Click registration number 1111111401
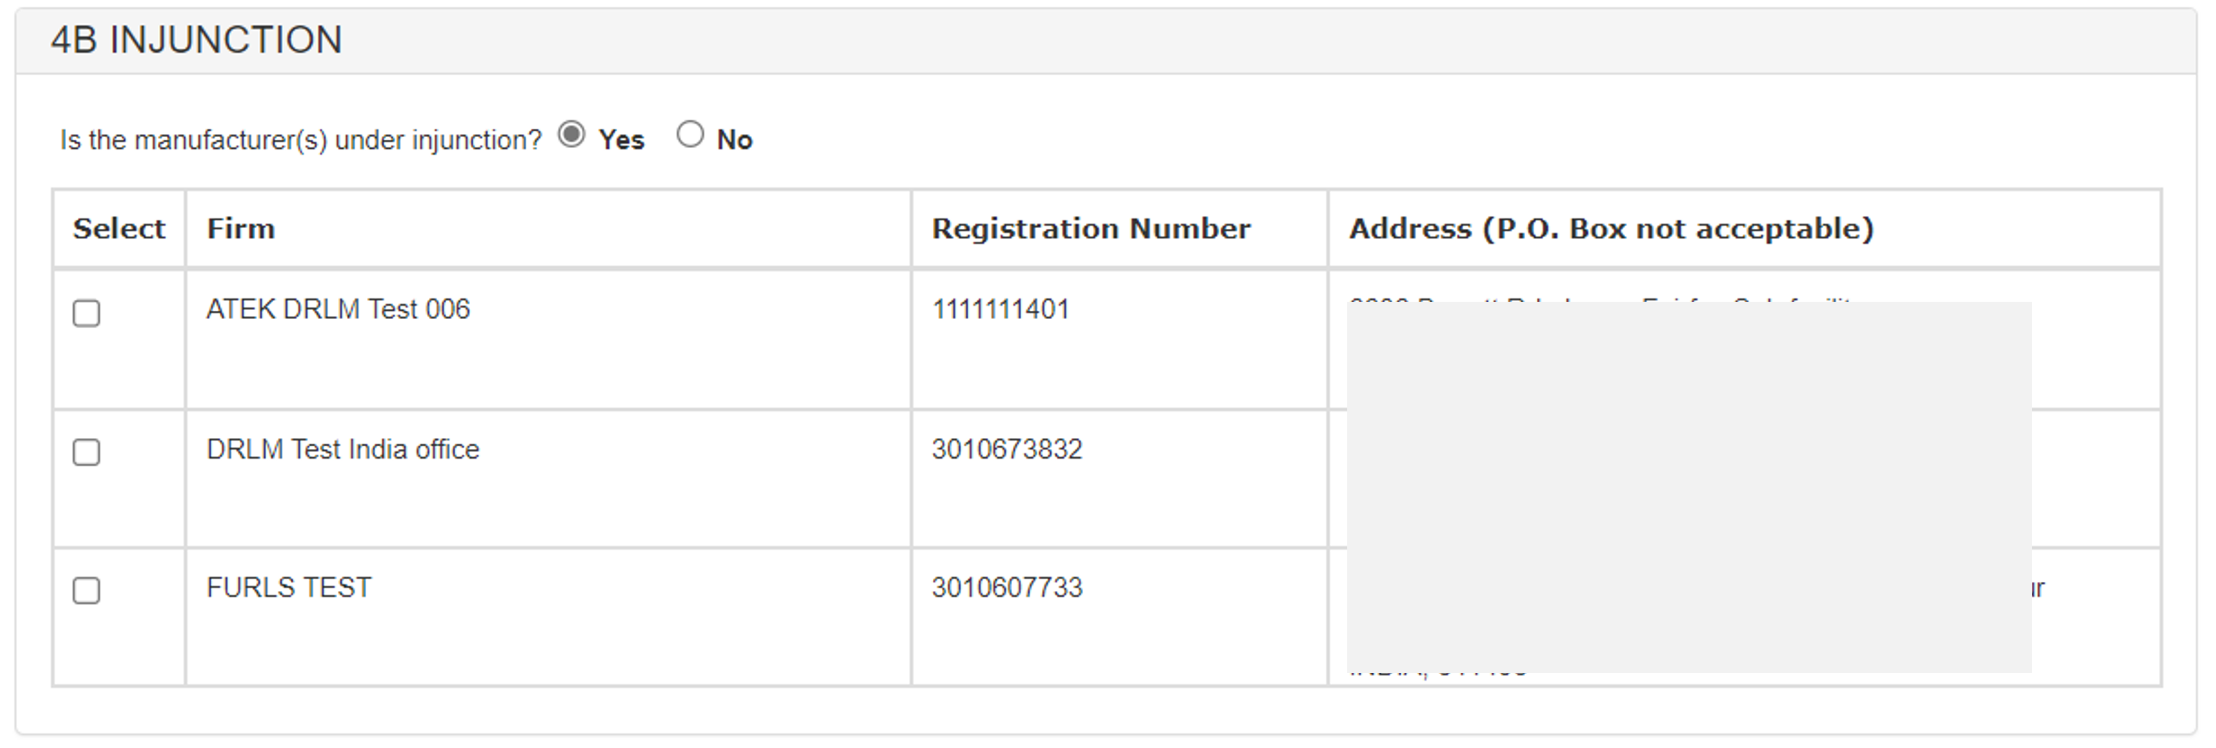 (x=1001, y=310)
